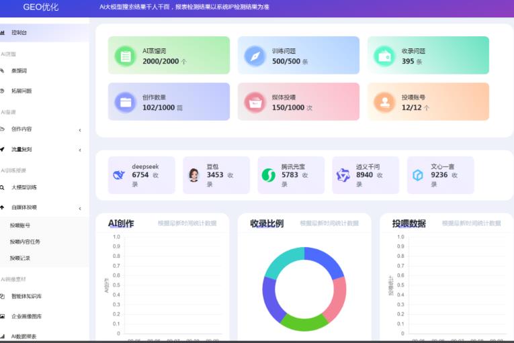Image resolution: width=514 pixels, height=343 pixels.
Task: Open the 创作内容 menu item
Action: pos(44,129)
